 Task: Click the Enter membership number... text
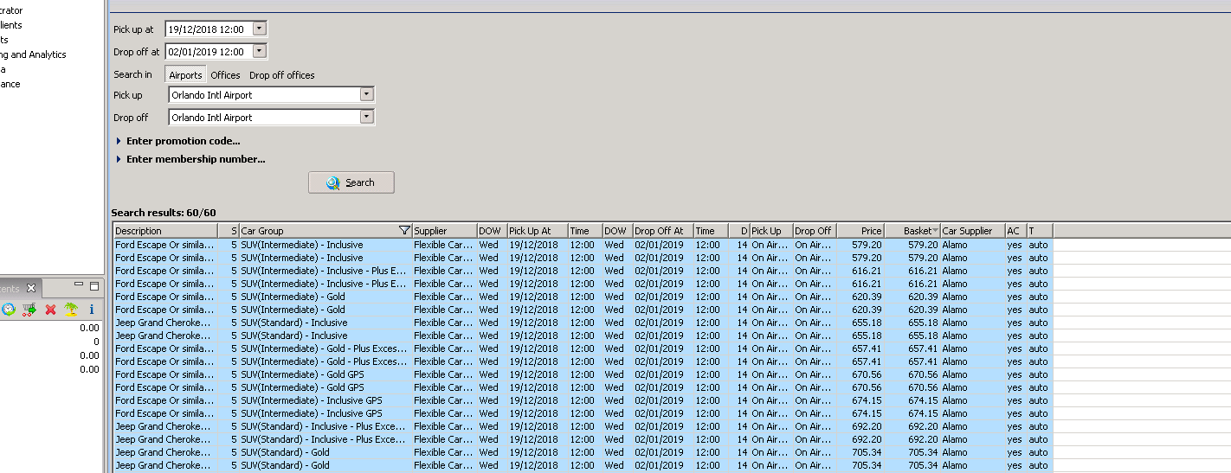pyautogui.click(x=196, y=159)
